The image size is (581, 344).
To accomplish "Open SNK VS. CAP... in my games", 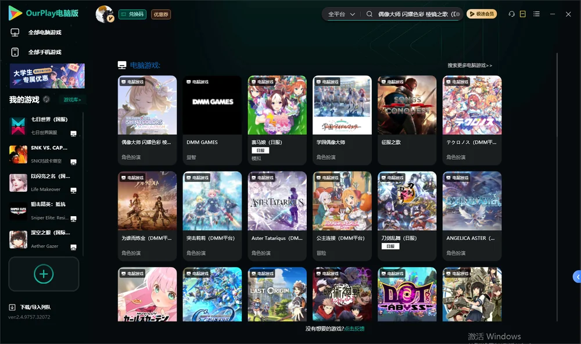I will pyautogui.click(x=44, y=154).
